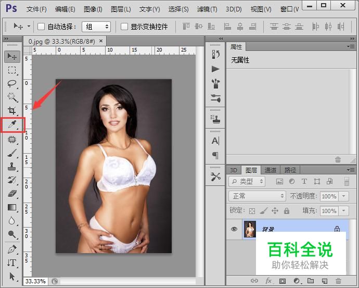
Task: Open the Tool Presets panel icon
Action: click(x=215, y=177)
